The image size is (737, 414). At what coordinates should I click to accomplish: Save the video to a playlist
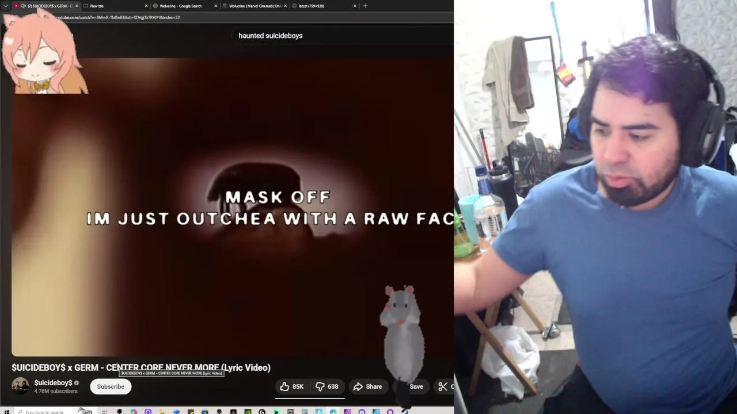(x=412, y=386)
